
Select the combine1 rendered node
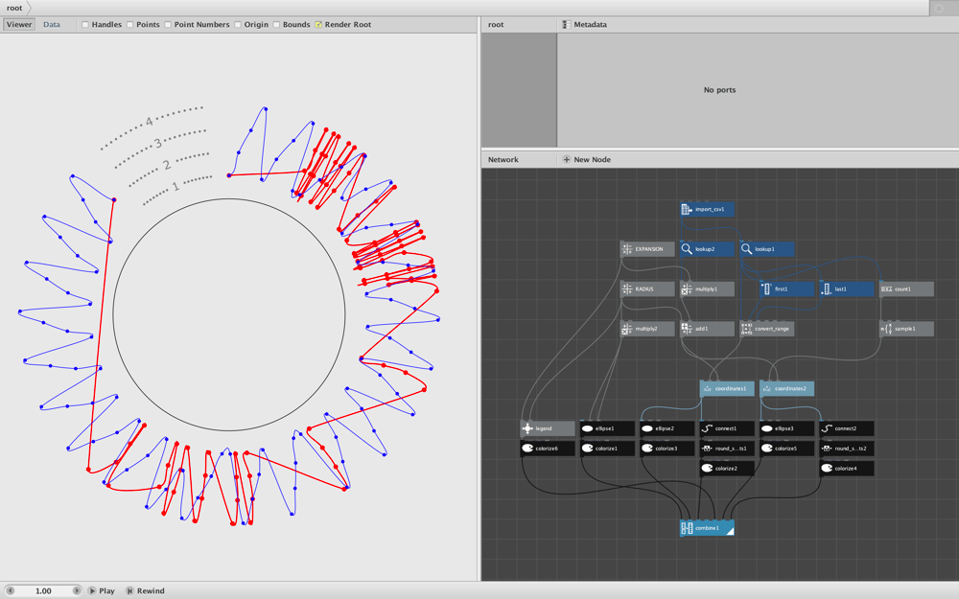[707, 528]
